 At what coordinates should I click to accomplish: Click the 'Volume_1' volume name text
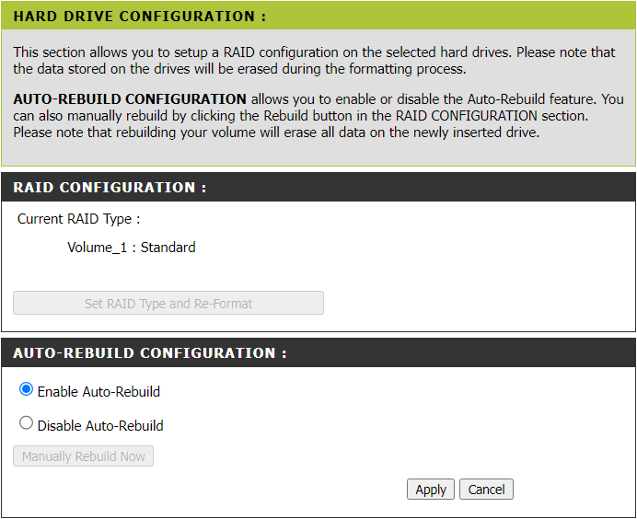coord(98,248)
